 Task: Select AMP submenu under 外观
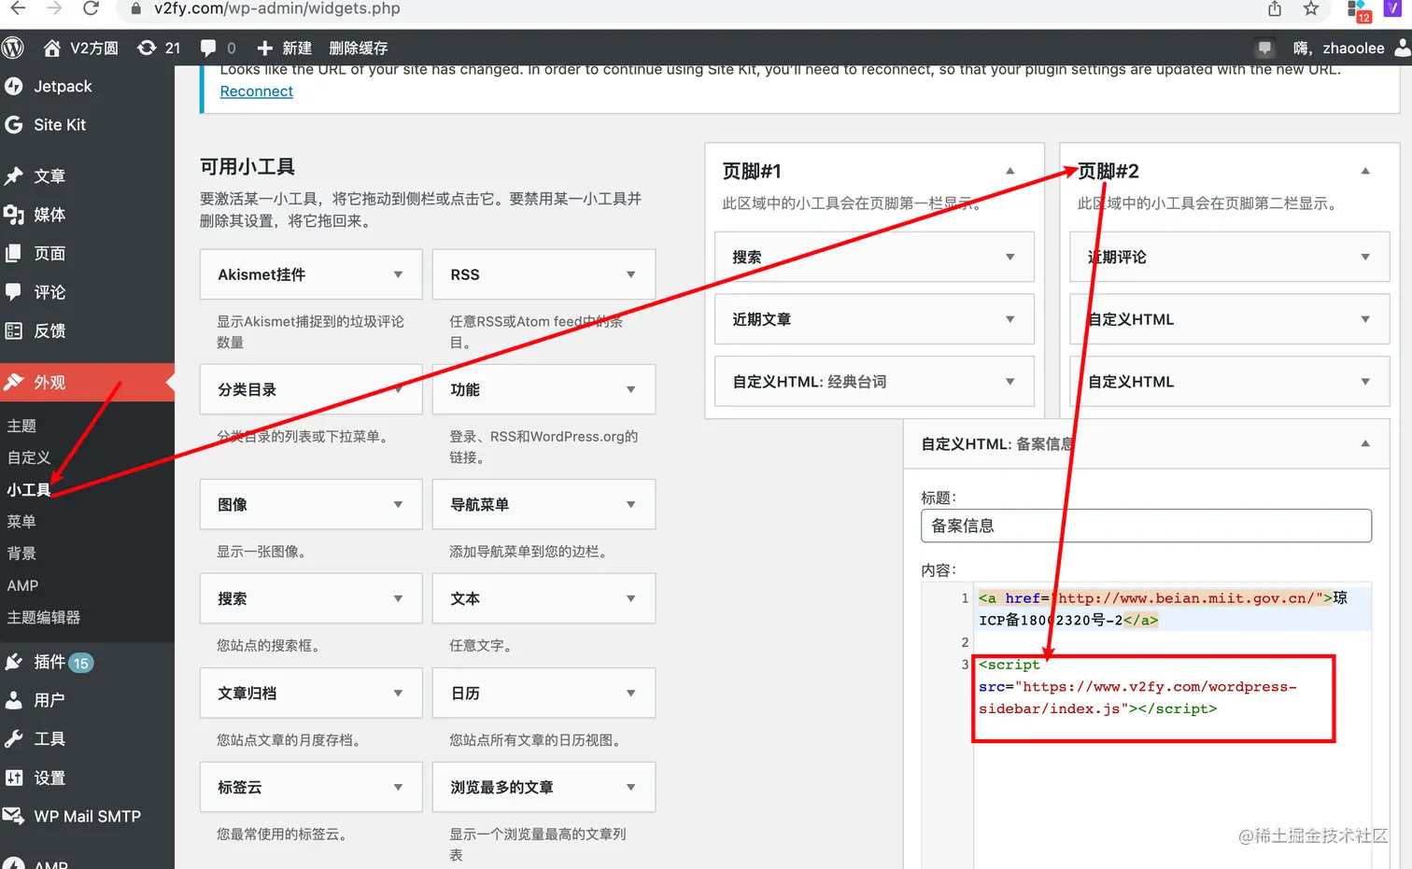click(x=22, y=585)
